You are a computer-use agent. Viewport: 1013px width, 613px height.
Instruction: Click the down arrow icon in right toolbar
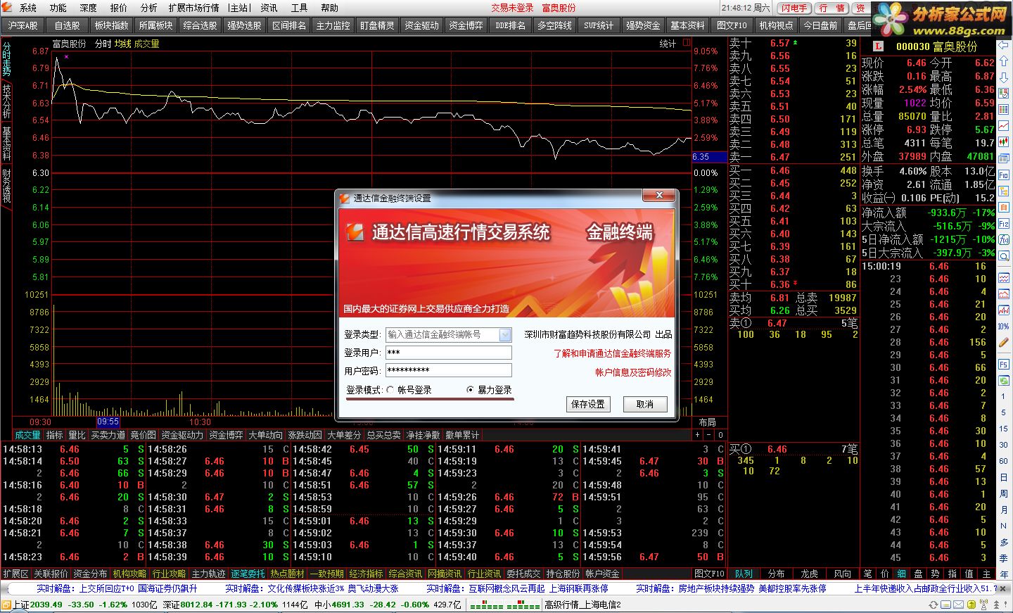(1004, 77)
